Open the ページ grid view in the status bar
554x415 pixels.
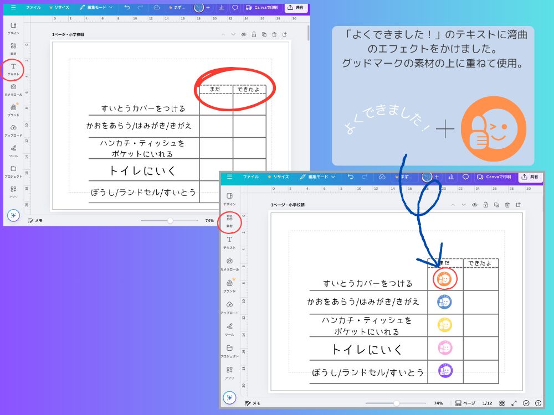click(x=502, y=403)
